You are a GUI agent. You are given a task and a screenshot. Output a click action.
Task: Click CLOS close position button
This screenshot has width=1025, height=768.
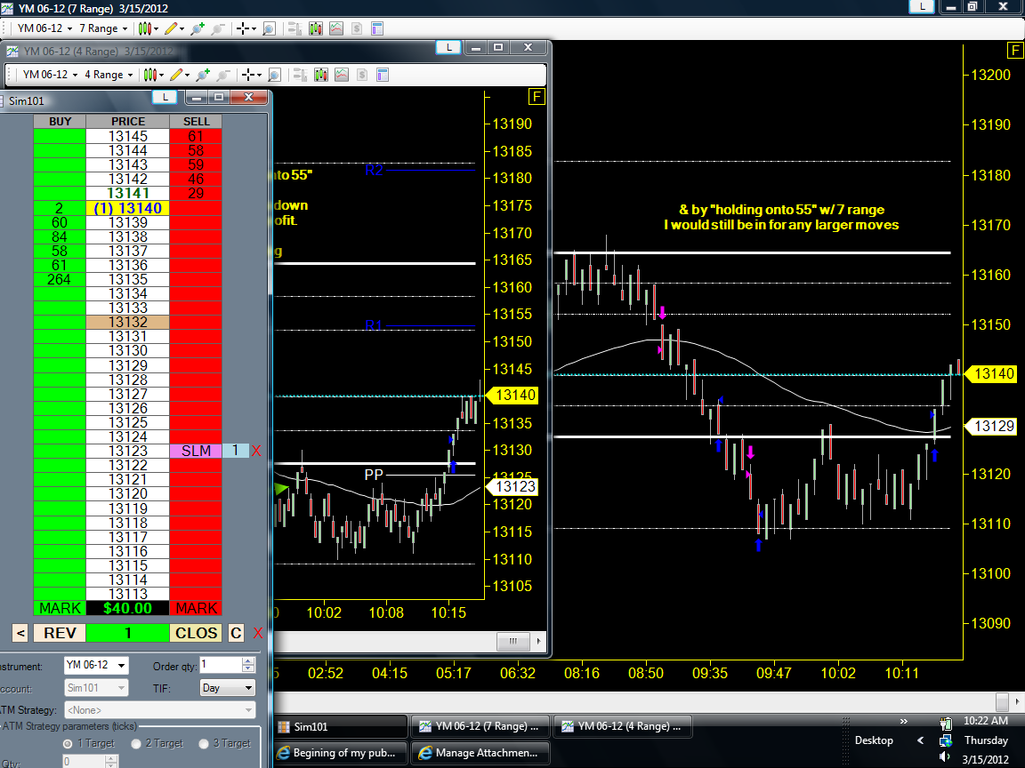[196, 633]
